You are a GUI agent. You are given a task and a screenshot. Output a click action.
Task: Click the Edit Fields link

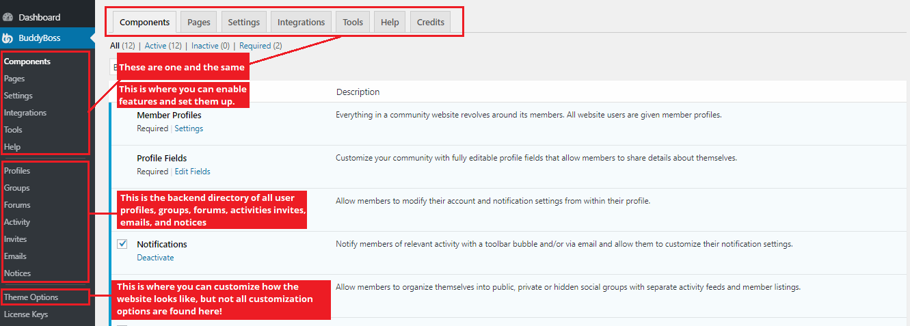pyautogui.click(x=192, y=172)
